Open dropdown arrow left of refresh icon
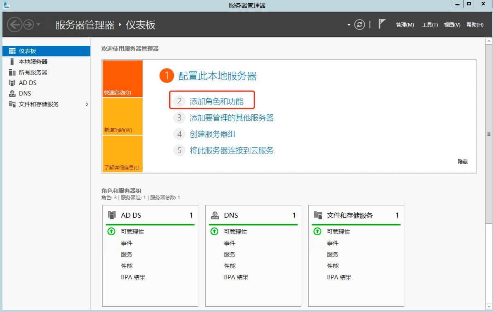Image resolution: width=493 pixels, height=312 pixels. [x=349, y=25]
